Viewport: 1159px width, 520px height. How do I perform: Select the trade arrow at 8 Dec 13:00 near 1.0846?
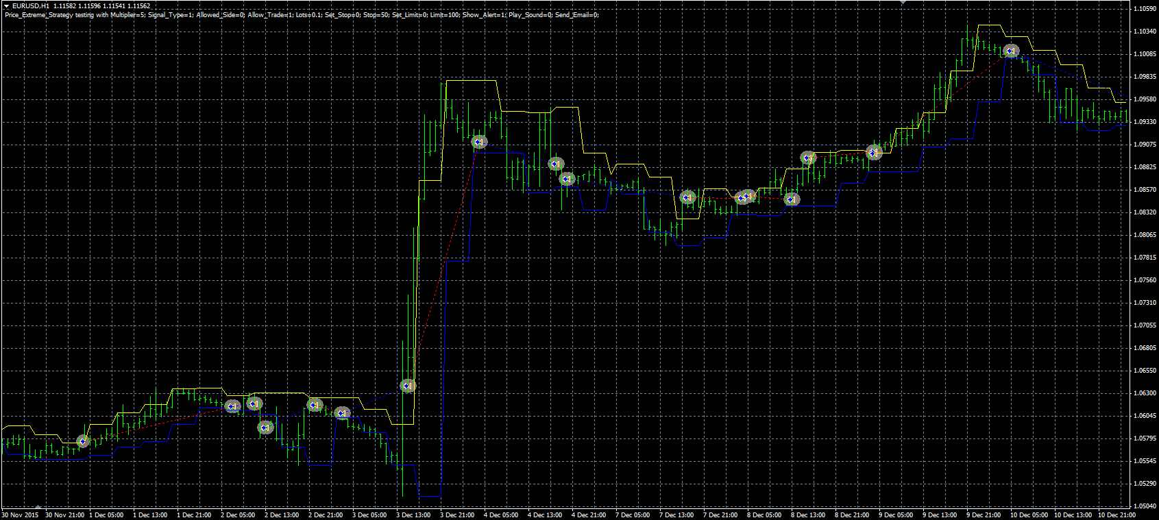[x=792, y=199]
